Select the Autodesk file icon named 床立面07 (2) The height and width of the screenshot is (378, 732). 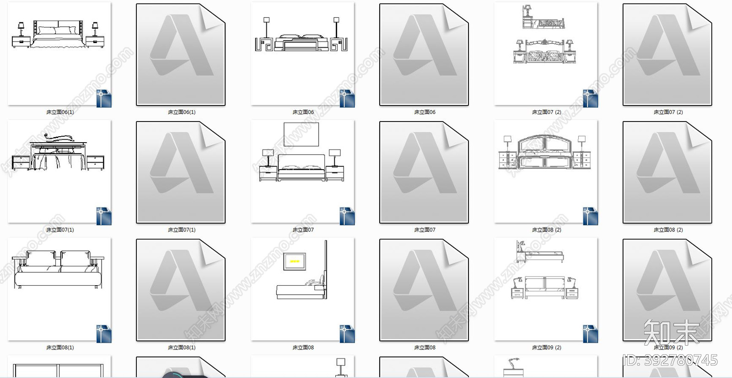pos(667,54)
